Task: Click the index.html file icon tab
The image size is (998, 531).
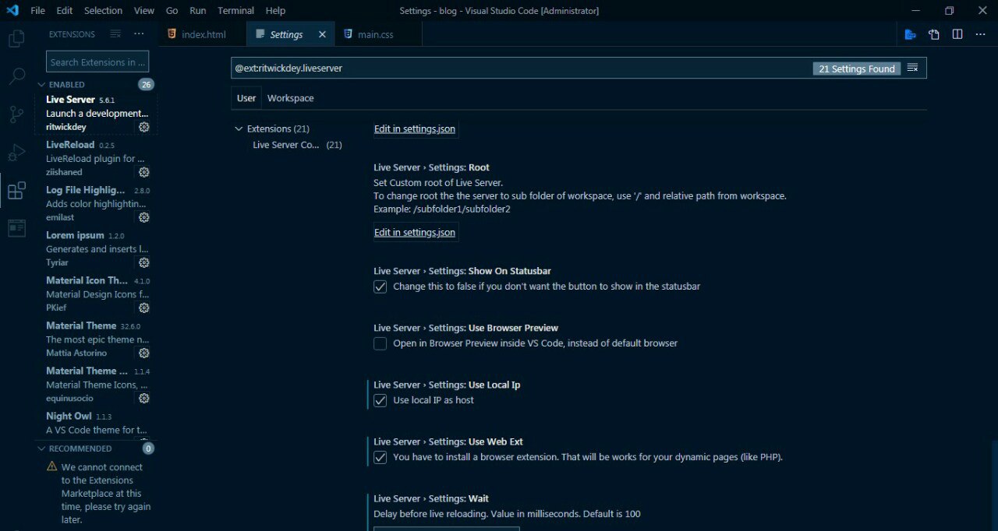Action: [172, 34]
